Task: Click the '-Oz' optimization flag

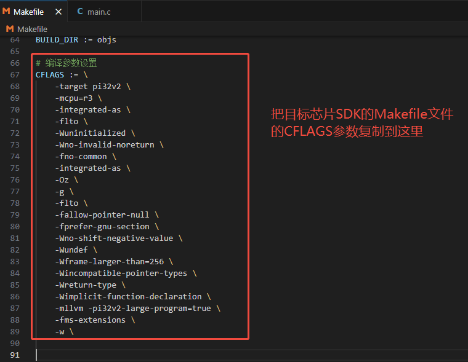Action: click(62, 180)
